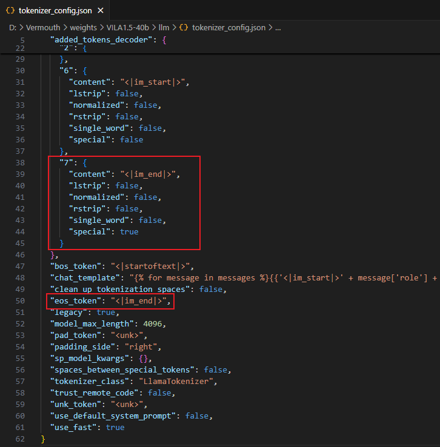Click the "normalized" key on line 33

pos(97,105)
